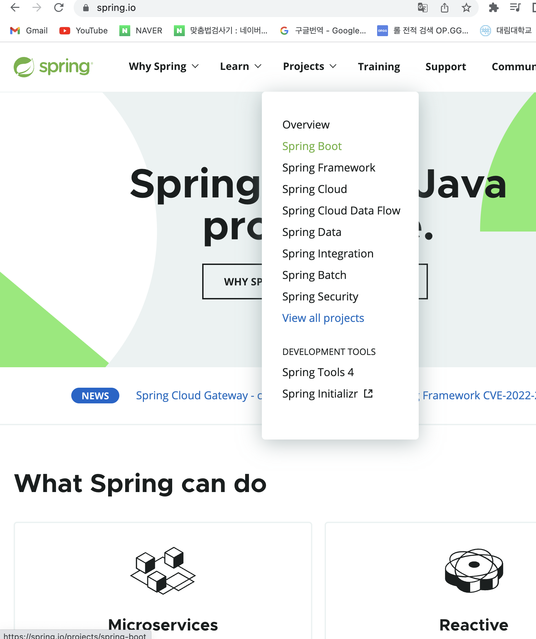Open the Community nav item

pyautogui.click(x=513, y=67)
